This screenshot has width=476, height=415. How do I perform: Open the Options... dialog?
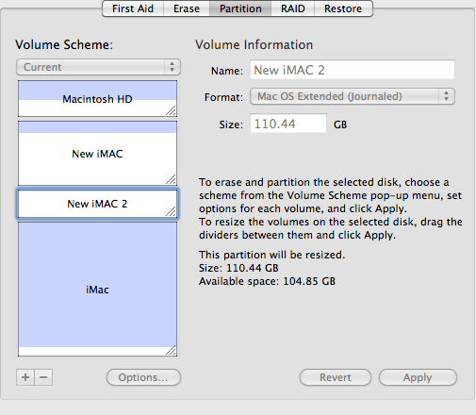143,377
